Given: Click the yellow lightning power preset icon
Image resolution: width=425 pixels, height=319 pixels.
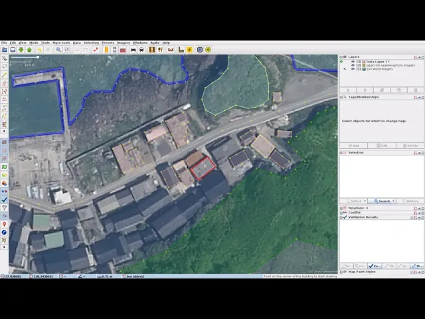Looking at the screenshot, I should click(x=189, y=50).
